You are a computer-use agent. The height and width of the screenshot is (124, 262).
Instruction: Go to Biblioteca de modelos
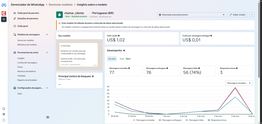pos(27,45)
